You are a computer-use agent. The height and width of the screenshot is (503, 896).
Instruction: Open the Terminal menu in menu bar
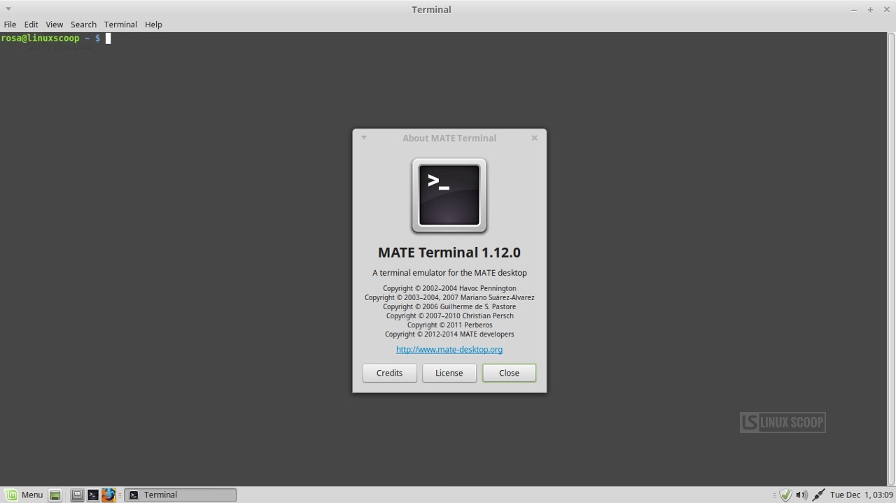point(120,24)
